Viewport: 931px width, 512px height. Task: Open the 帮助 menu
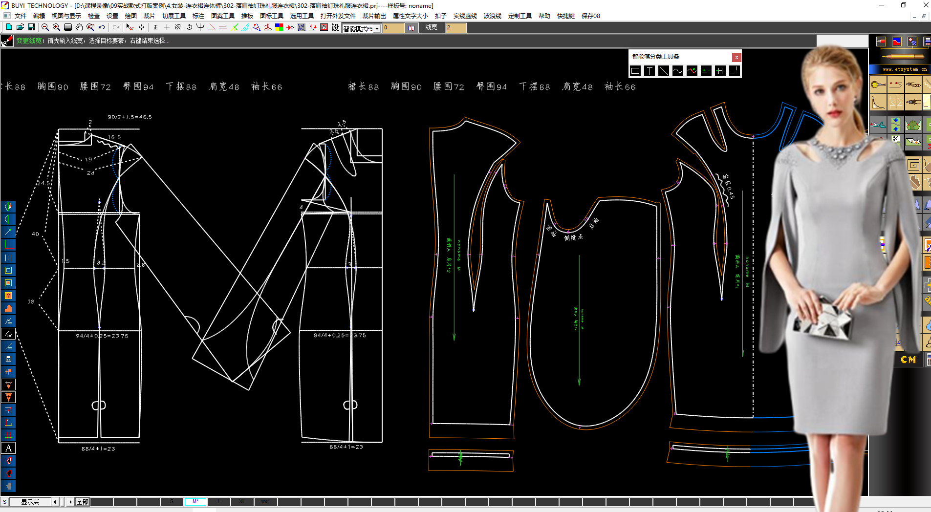point(544,16)
